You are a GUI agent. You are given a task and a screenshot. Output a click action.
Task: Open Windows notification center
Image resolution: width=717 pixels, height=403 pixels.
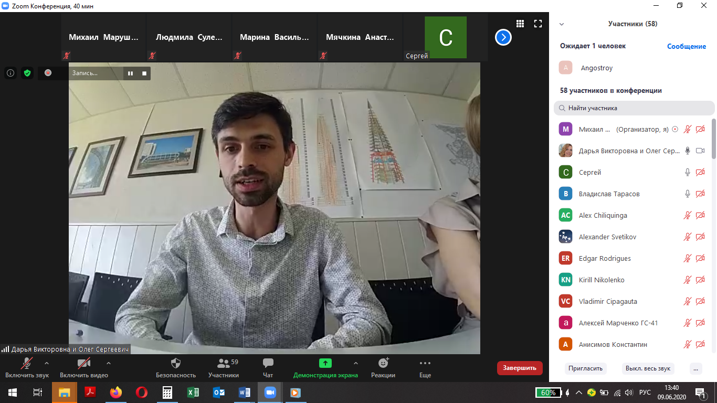(x=701, y=392)
